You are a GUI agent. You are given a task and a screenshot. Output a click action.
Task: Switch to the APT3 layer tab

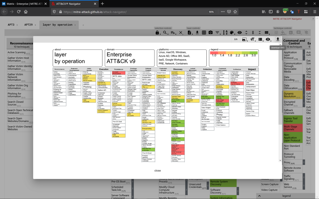point(11,25)
